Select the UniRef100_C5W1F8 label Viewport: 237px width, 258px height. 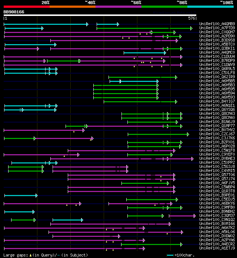[x=217, y=150]
